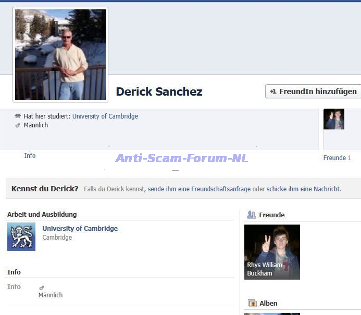The width and height of the screenshot is (361, 315).
Task: Open small friend thumbnail above Freunde 1
Action: (334, 119)
